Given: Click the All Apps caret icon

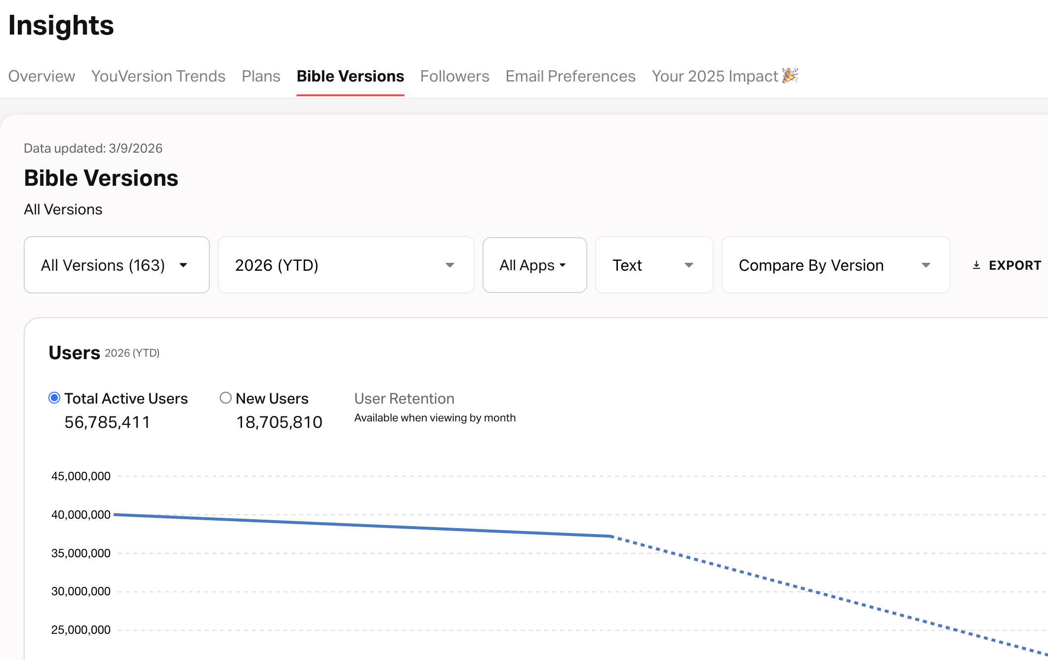Looking at the screenshot, I should [563, 265].
